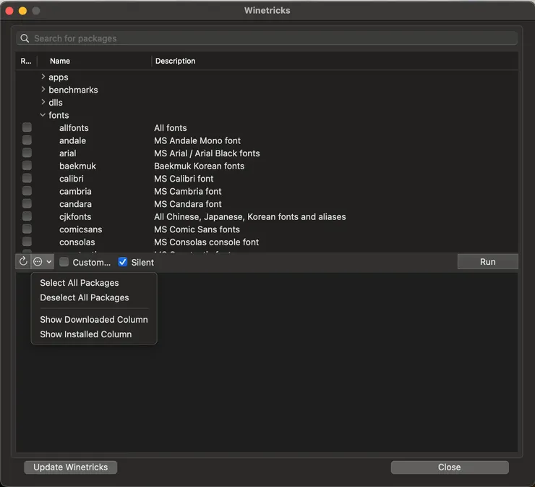The width and height of the screenshot is (535, 487).
Task: Check the candara package checkbox
Action: (27, 203)
